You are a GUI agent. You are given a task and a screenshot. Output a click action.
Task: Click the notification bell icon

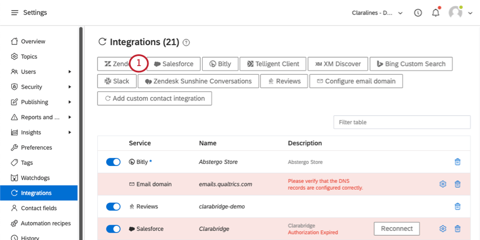(x=435, y=13)
